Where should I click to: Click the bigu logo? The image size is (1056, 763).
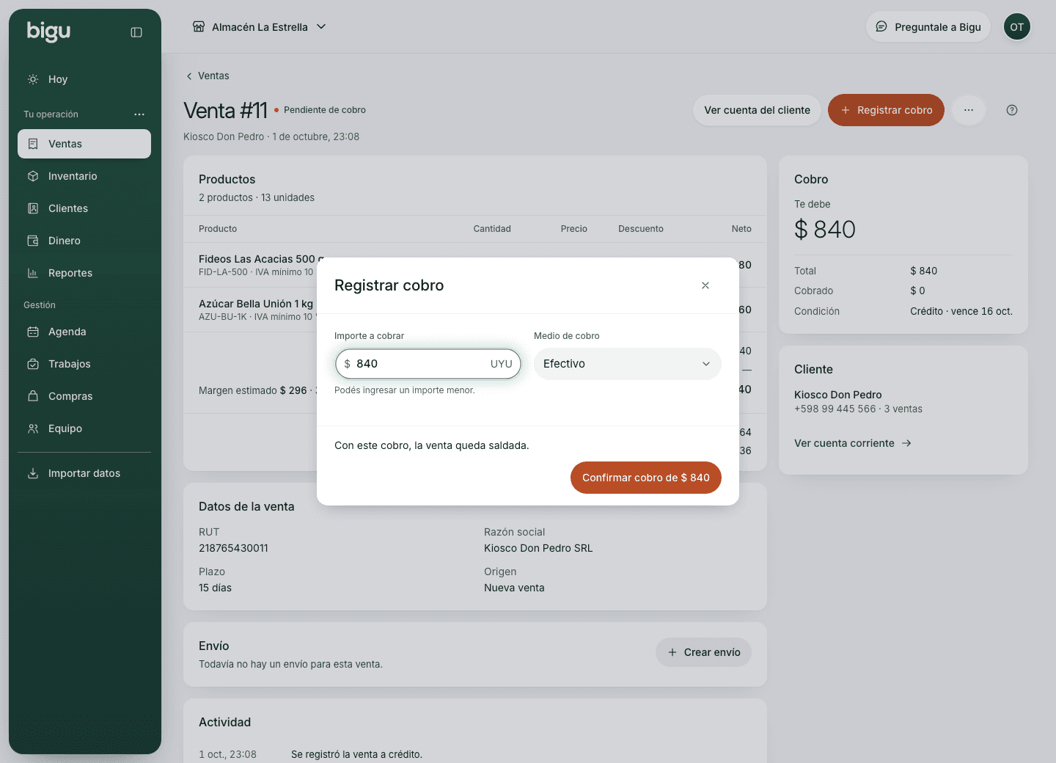[x=48, y=31]
